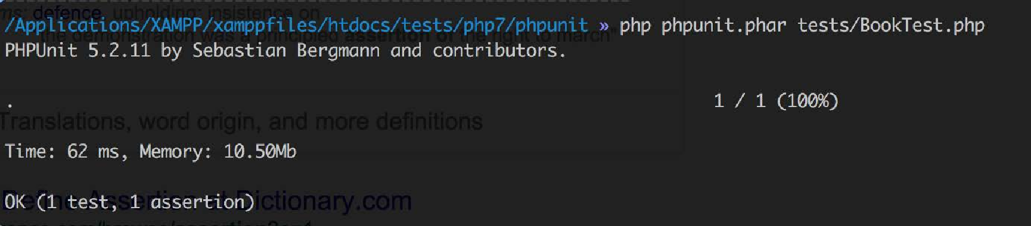The width and height of the screenshot is (1031, 226).
Task: Open the faint Dictionary.com link behind terminal
Action: pos(324,202)
